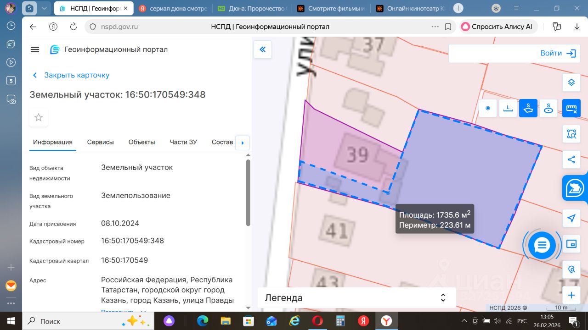This screenshot has height=330, width=588.
Task: Click the date value 08.10.2024
Action: 120,223
